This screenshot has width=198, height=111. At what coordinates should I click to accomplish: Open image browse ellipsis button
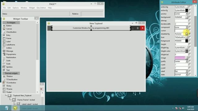(187, 58)
